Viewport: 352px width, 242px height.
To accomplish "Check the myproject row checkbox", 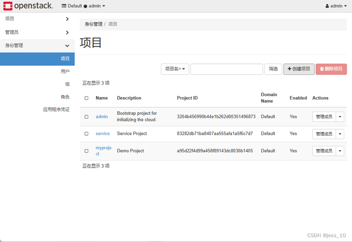I will click(86, 151).
